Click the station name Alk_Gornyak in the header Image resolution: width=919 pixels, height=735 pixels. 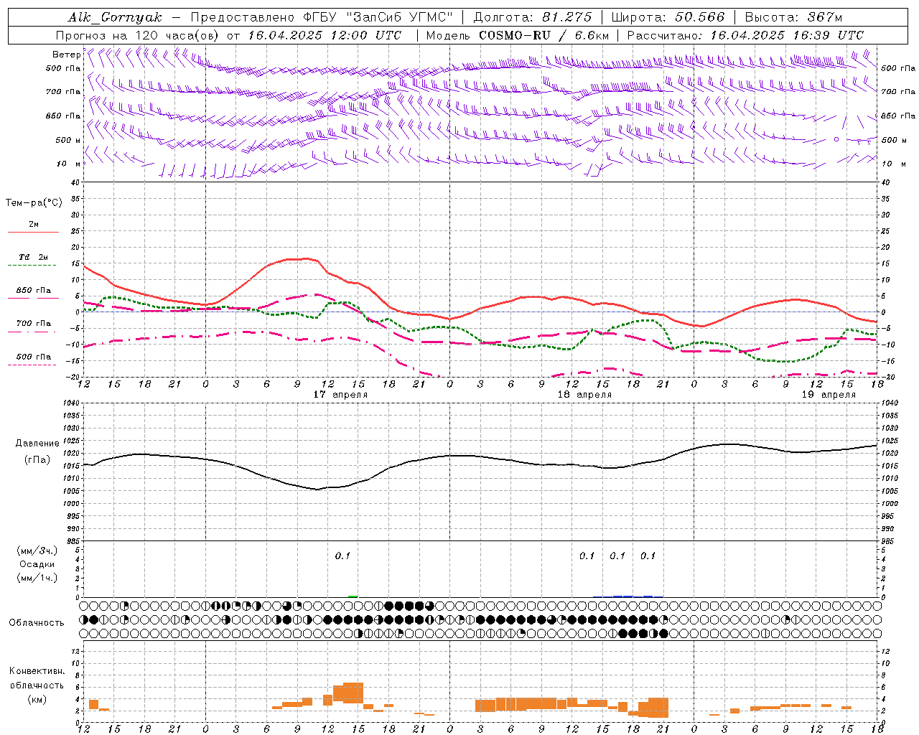pos(115,17)
